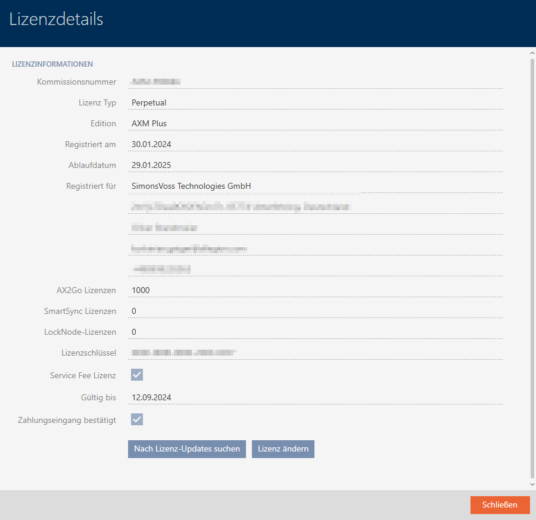Select the LockNode-Lizenzen value field

(x=316, y=332)
